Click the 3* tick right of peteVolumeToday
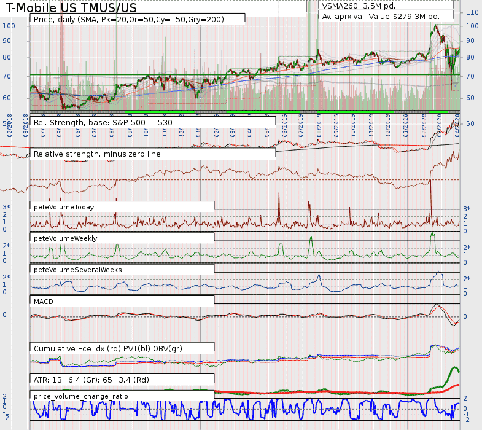The image size is (482, 430). pyautogui.click(x=467, y=209)
